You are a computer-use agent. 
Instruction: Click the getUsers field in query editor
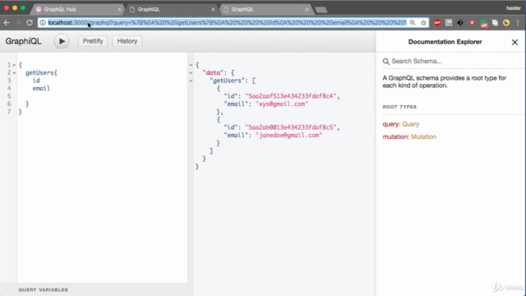point(40,72)
